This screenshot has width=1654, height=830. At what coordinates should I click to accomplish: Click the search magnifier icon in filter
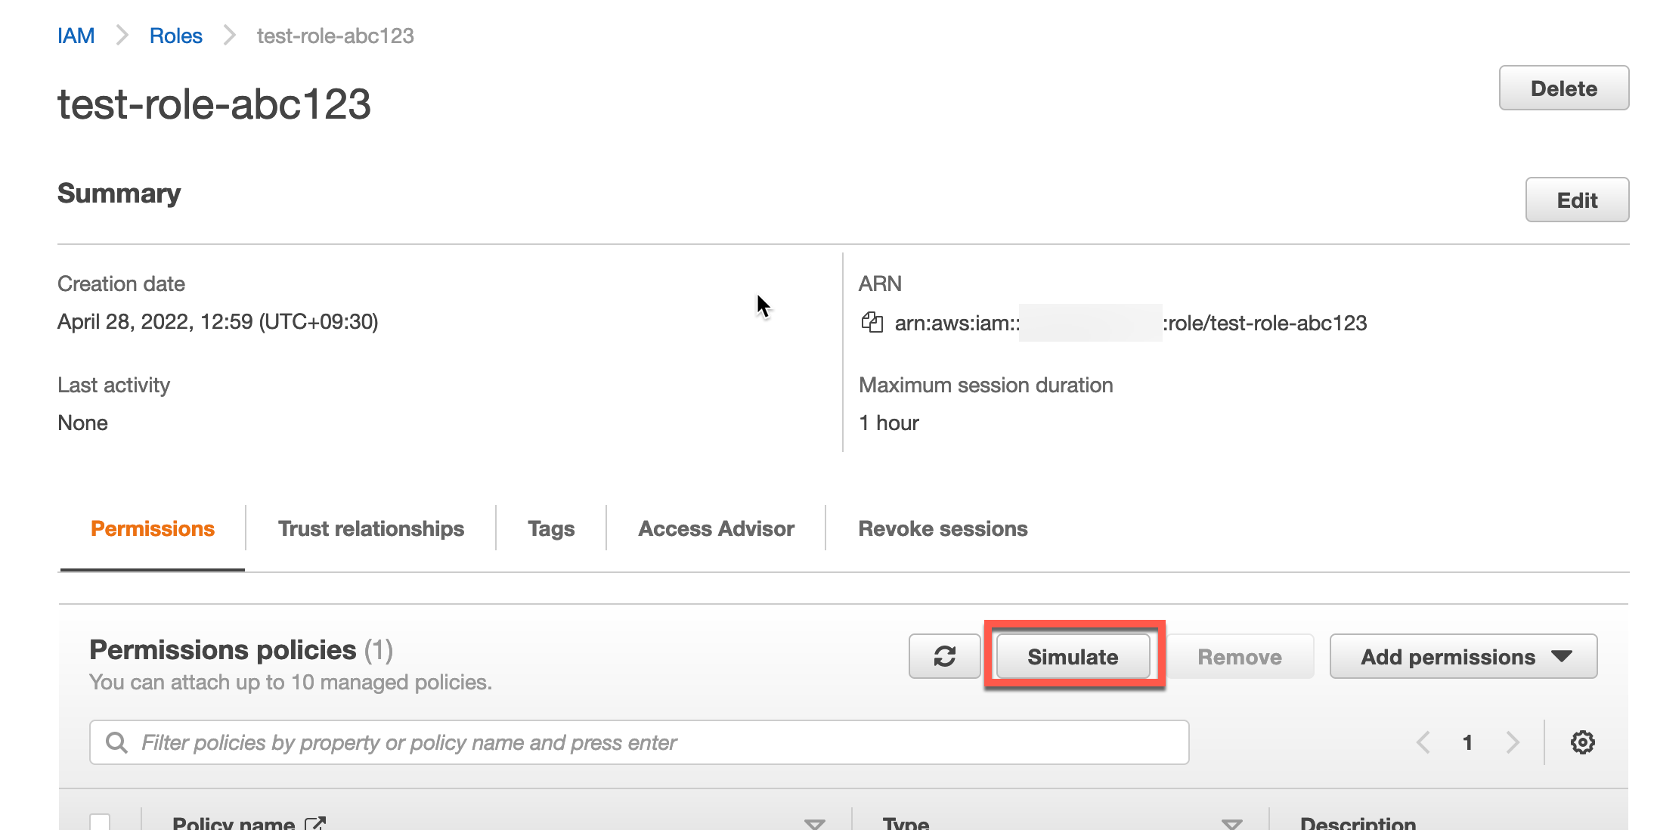click(x=116, y=742)
